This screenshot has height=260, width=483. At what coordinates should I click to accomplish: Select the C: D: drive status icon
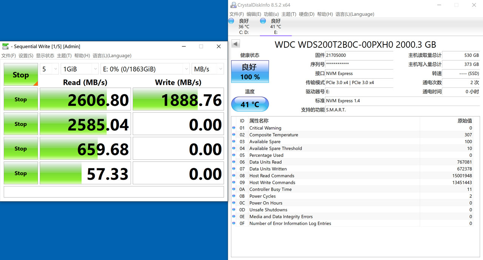click(x=231, y=21)
